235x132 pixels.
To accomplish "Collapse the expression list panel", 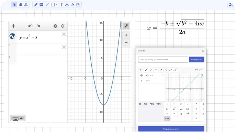I will pos(63,26).
